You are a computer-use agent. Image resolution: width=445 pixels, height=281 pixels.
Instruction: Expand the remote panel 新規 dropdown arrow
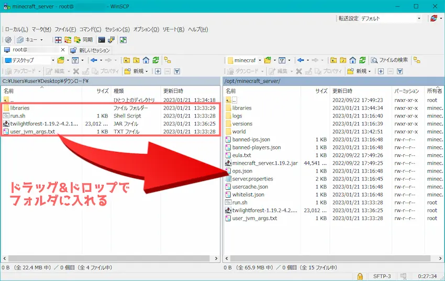(370, 71)
